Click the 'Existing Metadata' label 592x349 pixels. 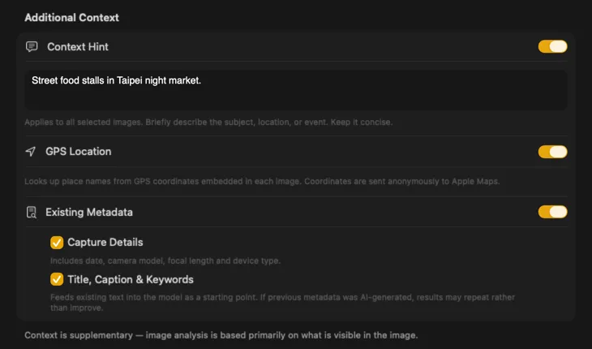point(89,213)
